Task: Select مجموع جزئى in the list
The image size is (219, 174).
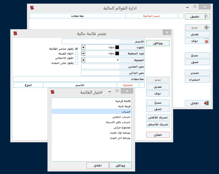Action: 91,127
